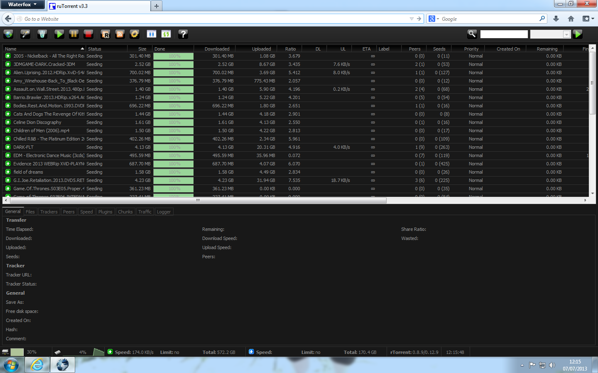Open the Chunks tab
598x373 pixels.
tap(125, 212)
